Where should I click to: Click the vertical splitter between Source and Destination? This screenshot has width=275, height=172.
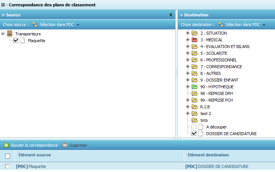177,74
